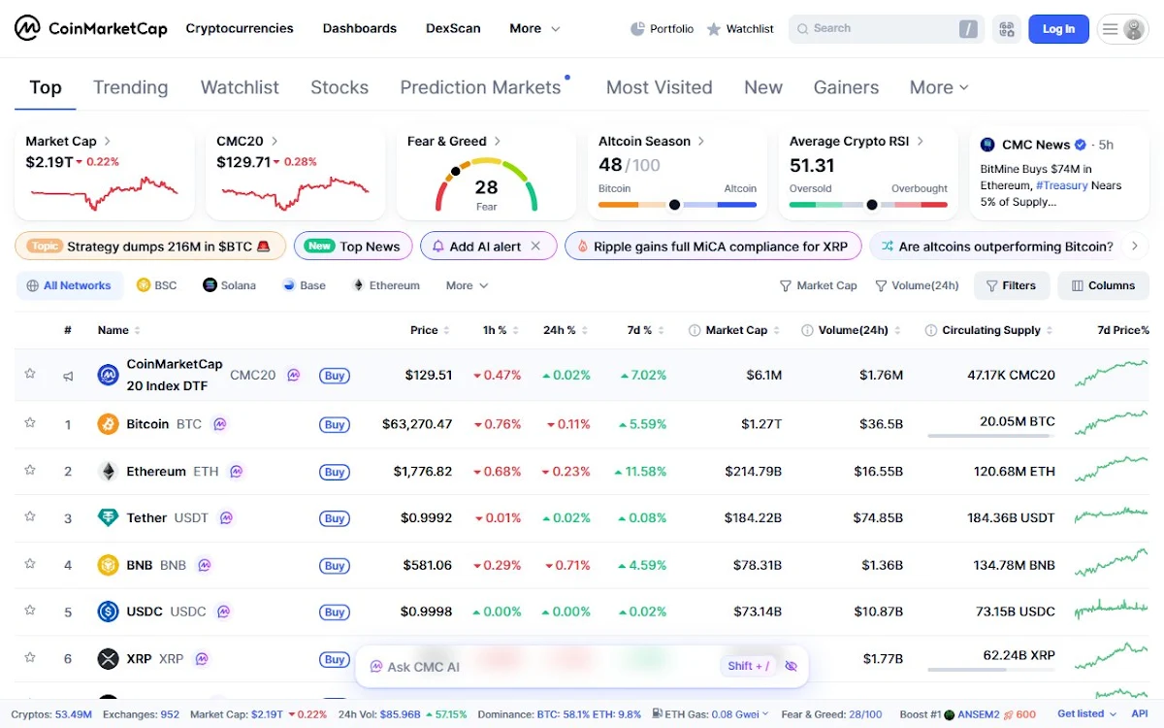Open the Altcoin Season widget chevron
This screenshot has height=728, width=1164.
(x=701, y=141)
